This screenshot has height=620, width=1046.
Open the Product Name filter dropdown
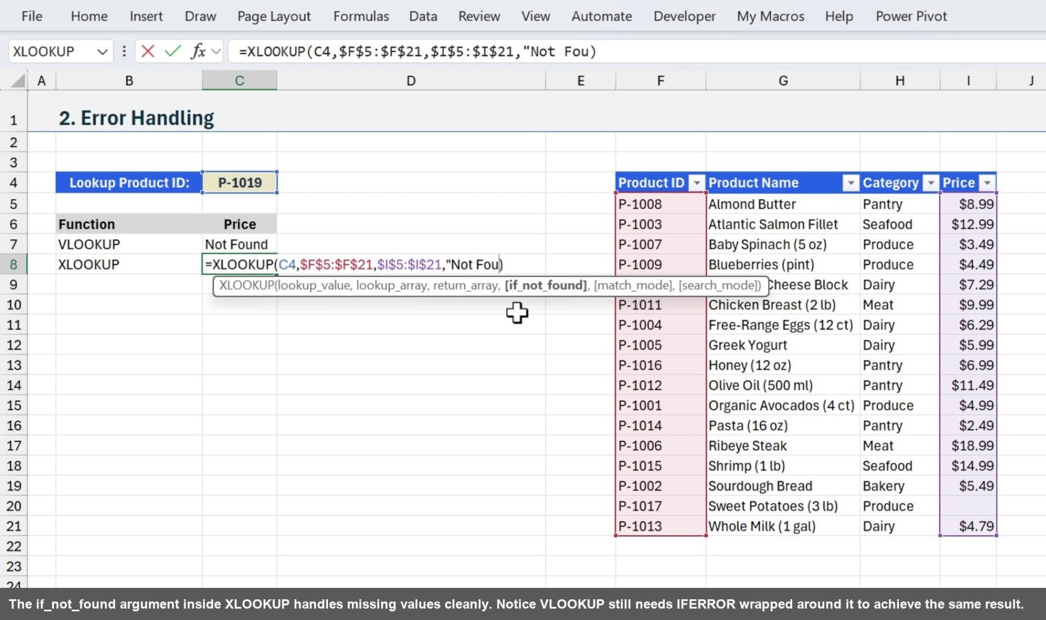point(851,182)
